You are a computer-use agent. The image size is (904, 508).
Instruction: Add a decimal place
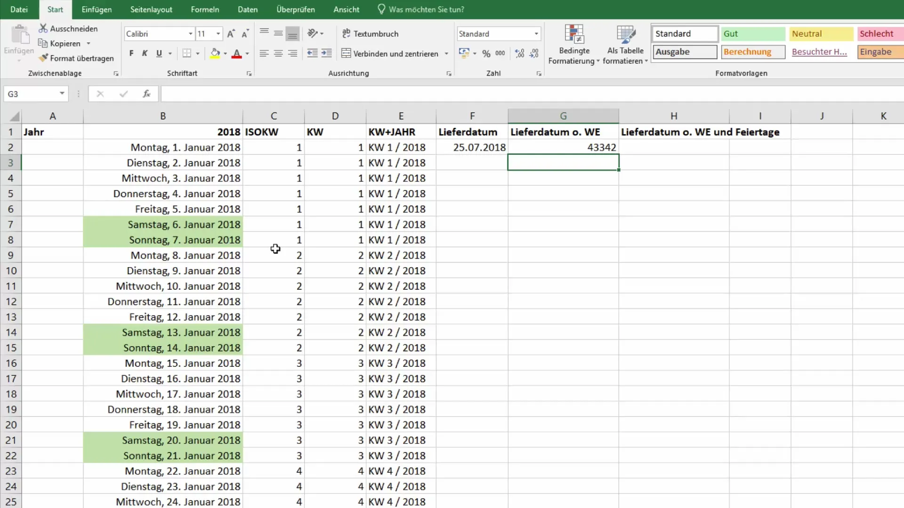[520, 53]
